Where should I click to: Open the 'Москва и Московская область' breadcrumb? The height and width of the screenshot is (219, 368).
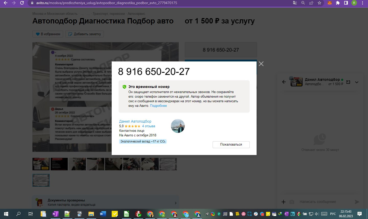(55, 14)
